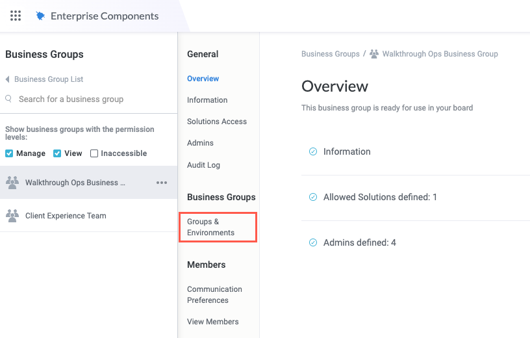Click the Business Groups breadcrumb link
This screenshot has height=338, width=530.
point(330,54)
